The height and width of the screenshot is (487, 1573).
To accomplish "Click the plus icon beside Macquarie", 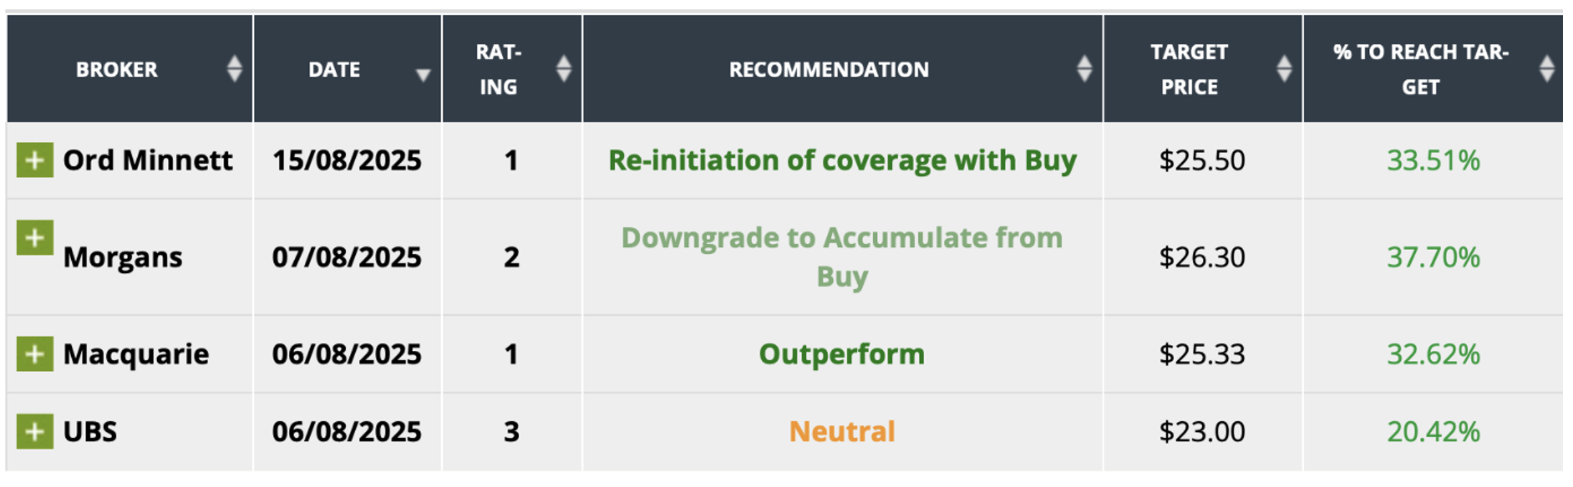I will [35, 354].
